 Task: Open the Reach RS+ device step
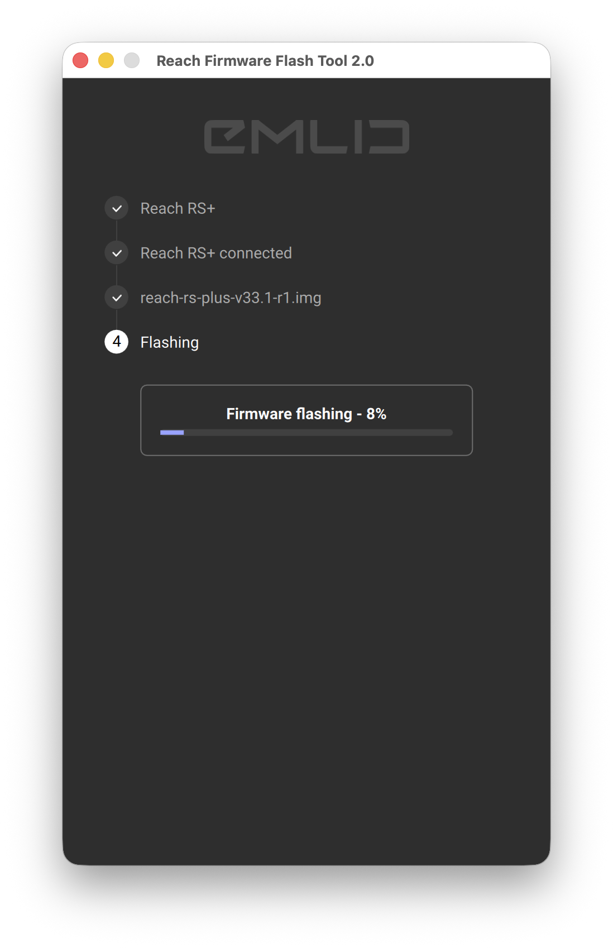tap(178, 208)
